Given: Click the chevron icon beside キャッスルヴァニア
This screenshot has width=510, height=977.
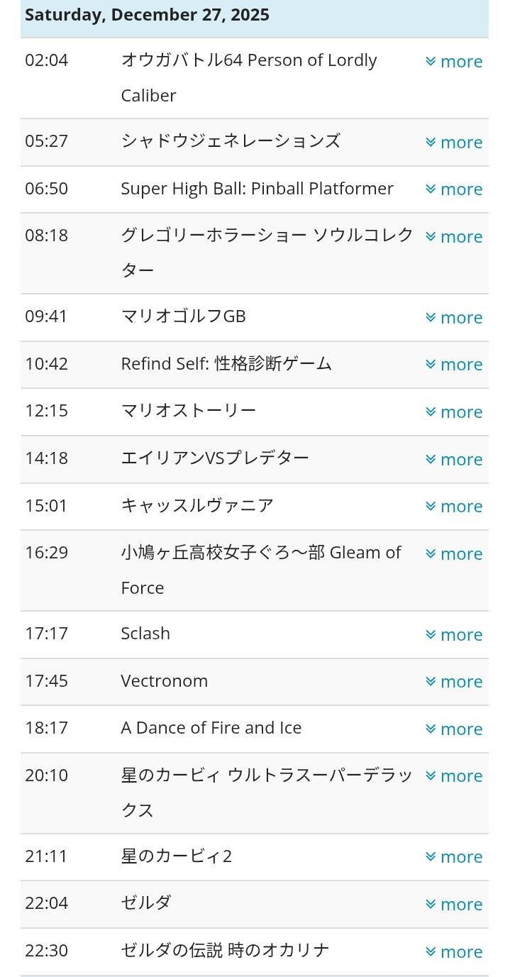Looking at the screenshot, I should [431, 507].
